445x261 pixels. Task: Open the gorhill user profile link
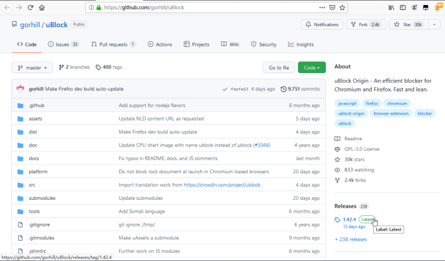pyautogui.click(x=30, y=25)
